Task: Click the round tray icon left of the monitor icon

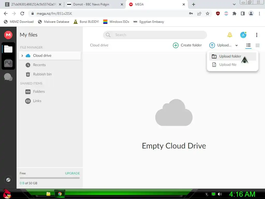Action: click(x=207, y=194)
